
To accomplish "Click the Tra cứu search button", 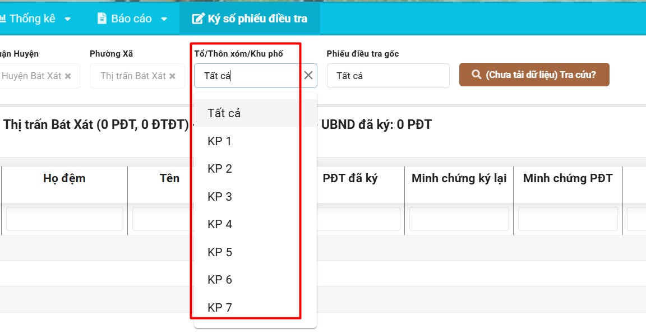I will click(x=534, y=75).
